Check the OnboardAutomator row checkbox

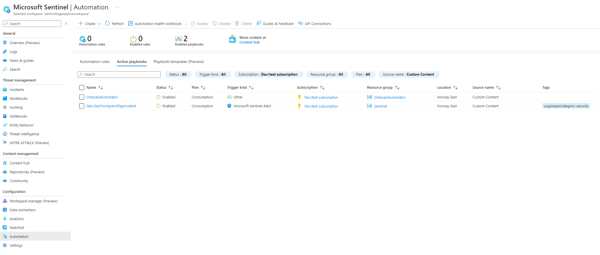pyautogui.click(x=82, y=97)
